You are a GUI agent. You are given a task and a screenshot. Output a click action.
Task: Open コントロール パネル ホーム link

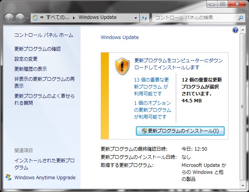[44, 35]
